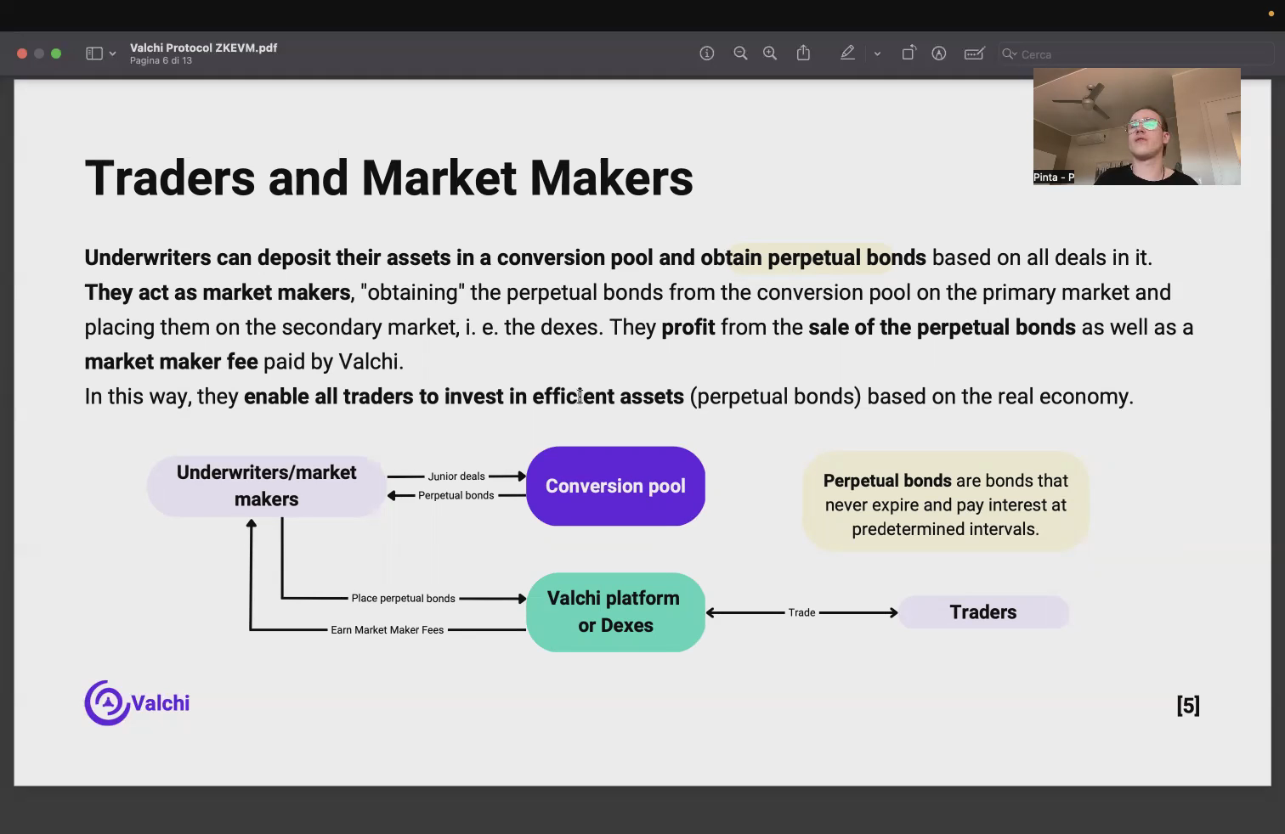Image resolution: width=1285 pixels, height=834 pixels.
Task: Open the sidebar view options dropdown
Action: coord(112,54)
